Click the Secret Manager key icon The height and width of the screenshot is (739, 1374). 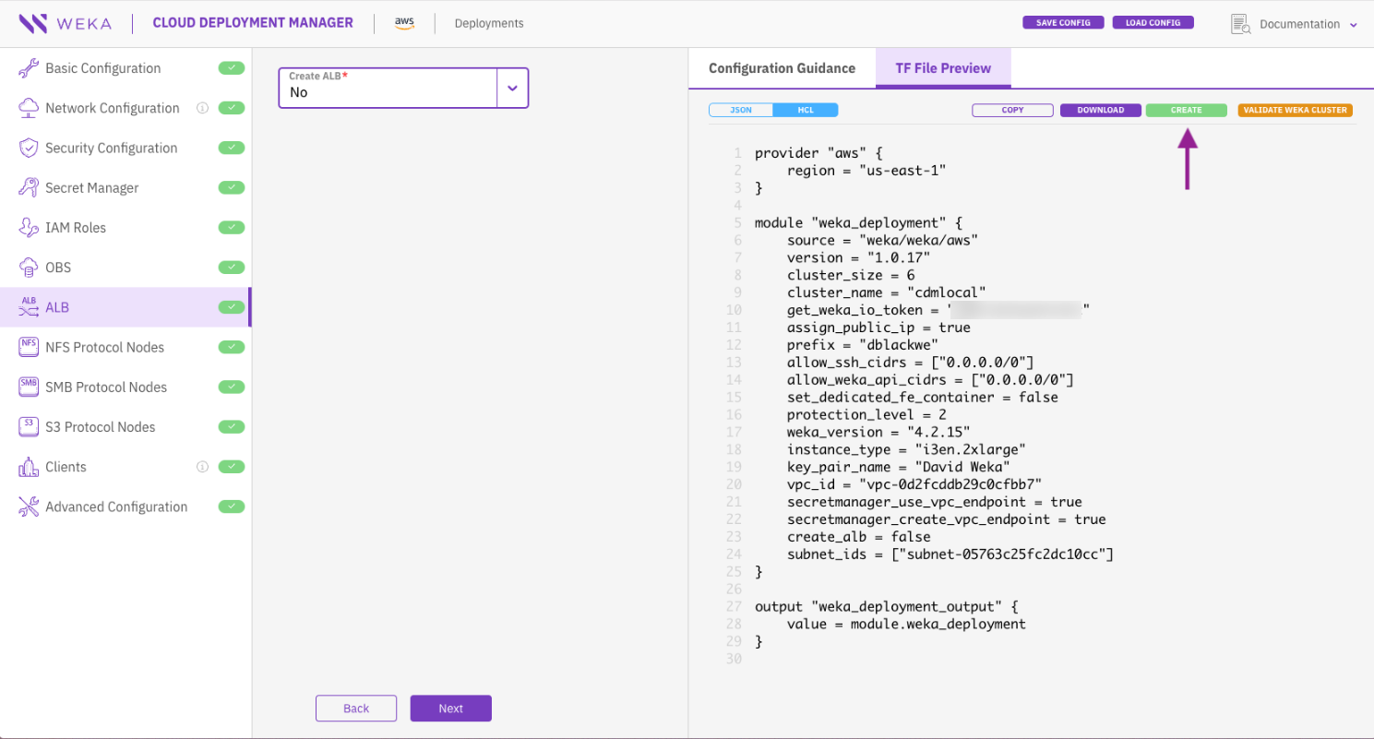click(29, 187)
